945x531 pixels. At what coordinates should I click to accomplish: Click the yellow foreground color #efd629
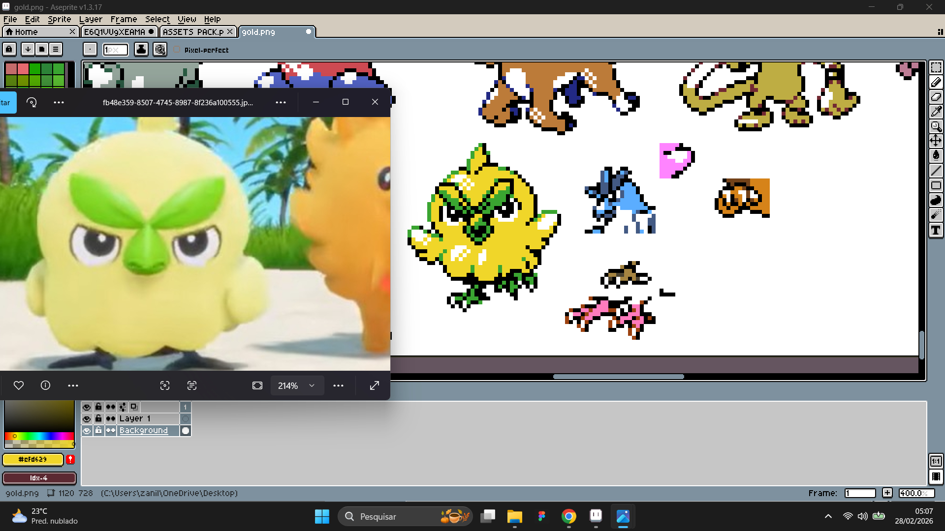click(x=33, y=459)
